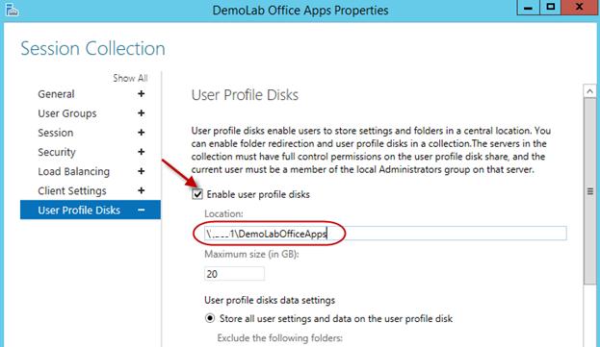Click the properties window icon in title bar
The height and width of the screenshot is (347, 600).
[x=12, y=10]
